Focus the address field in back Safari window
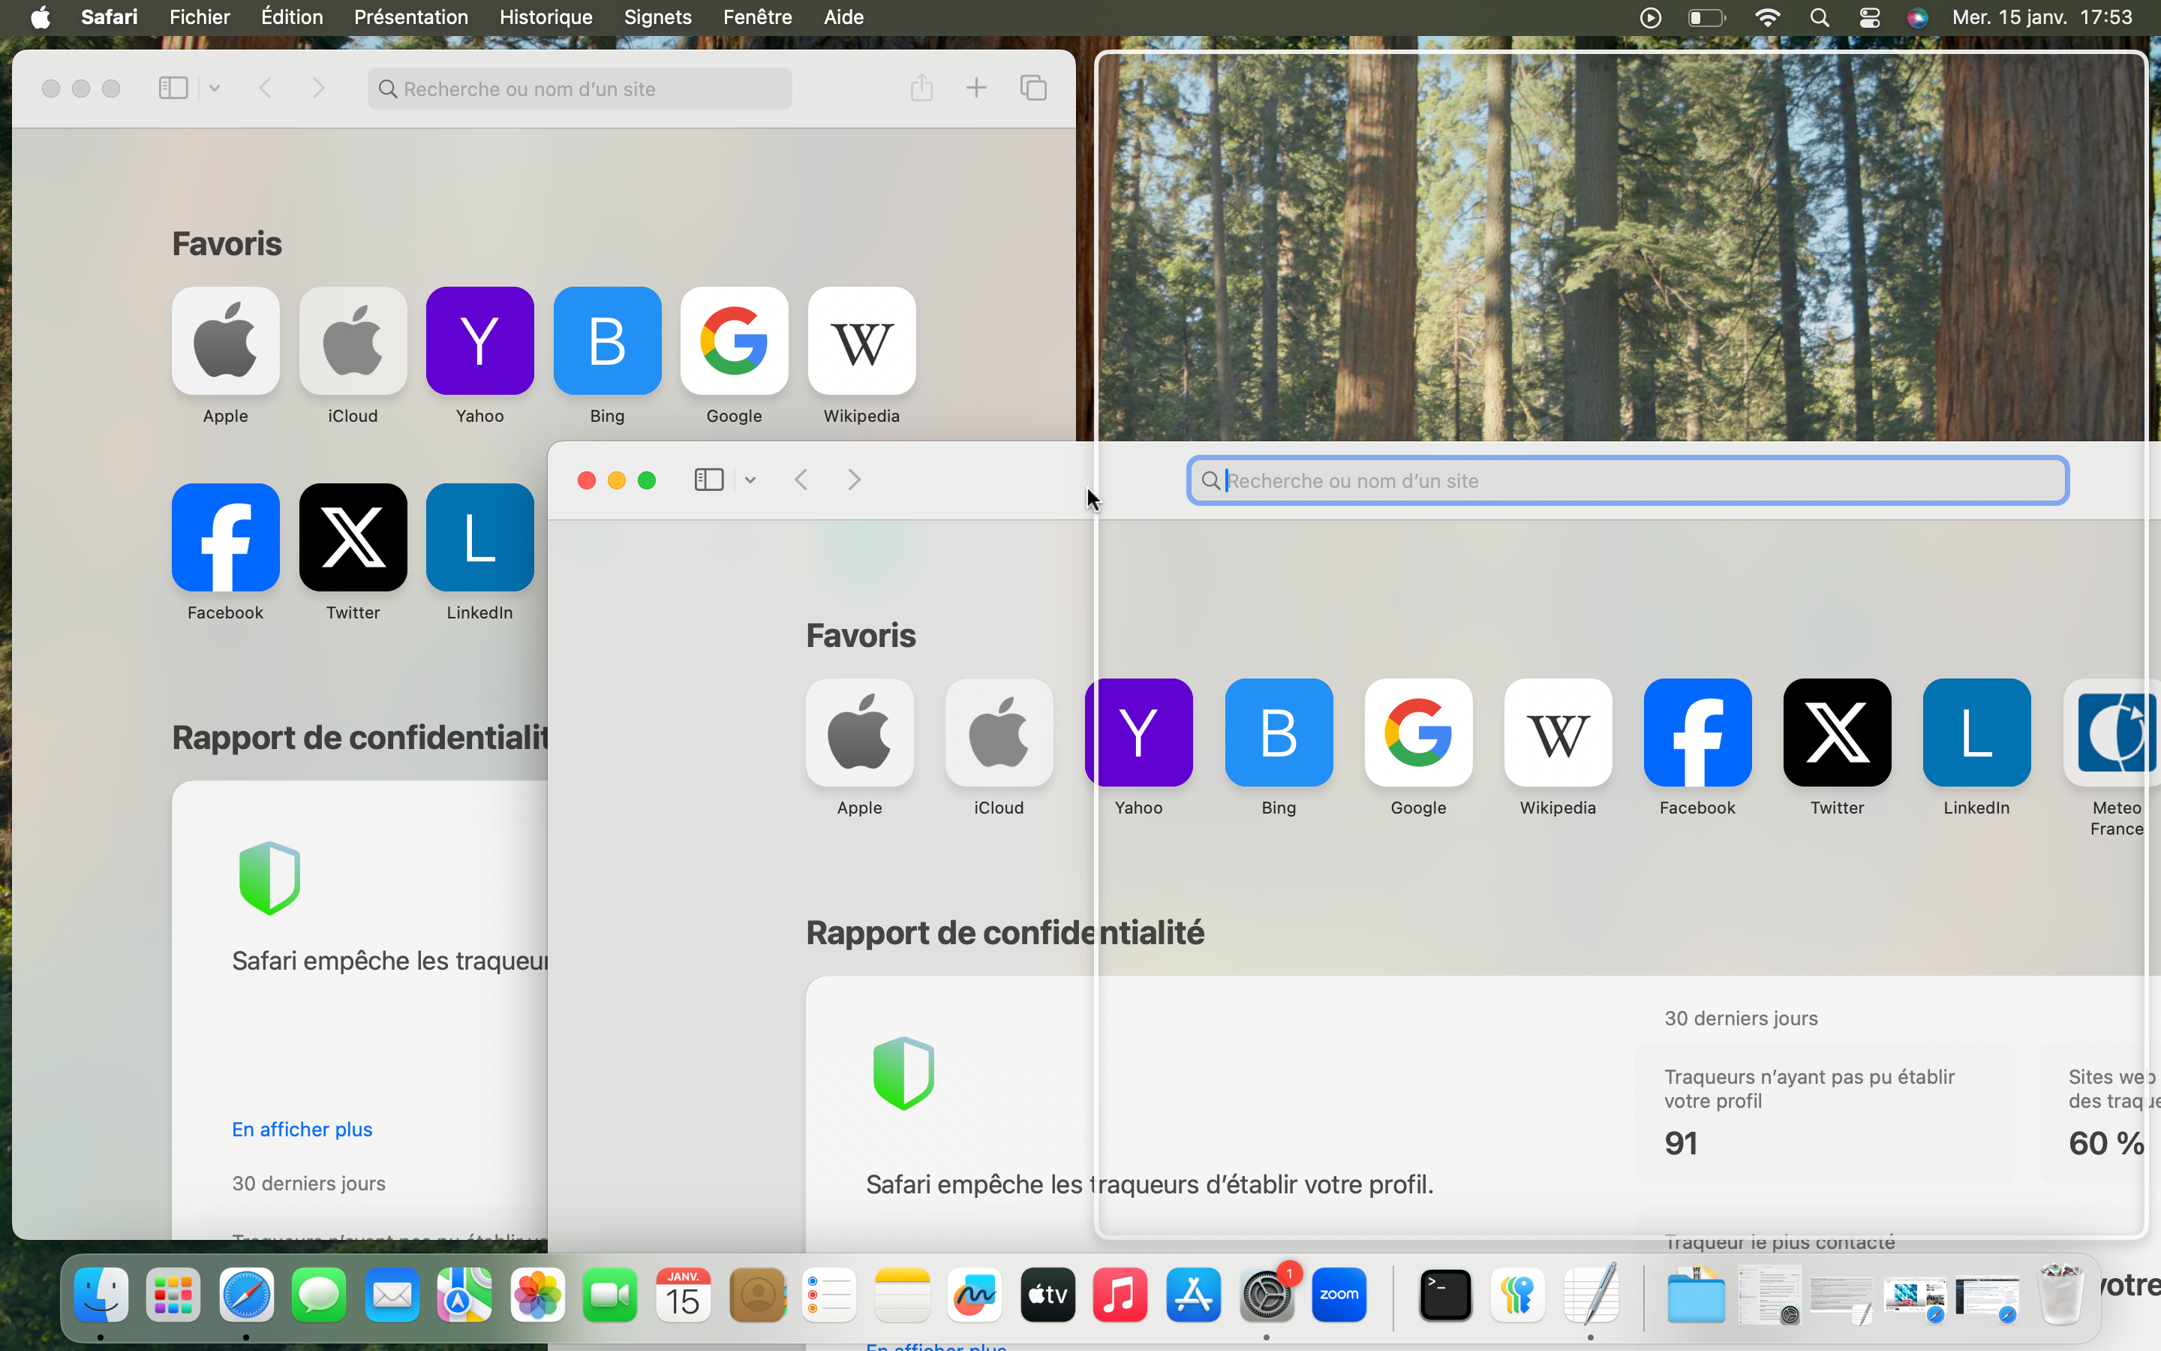The height and width of the screenshot is (1351, 2161). 579,89
